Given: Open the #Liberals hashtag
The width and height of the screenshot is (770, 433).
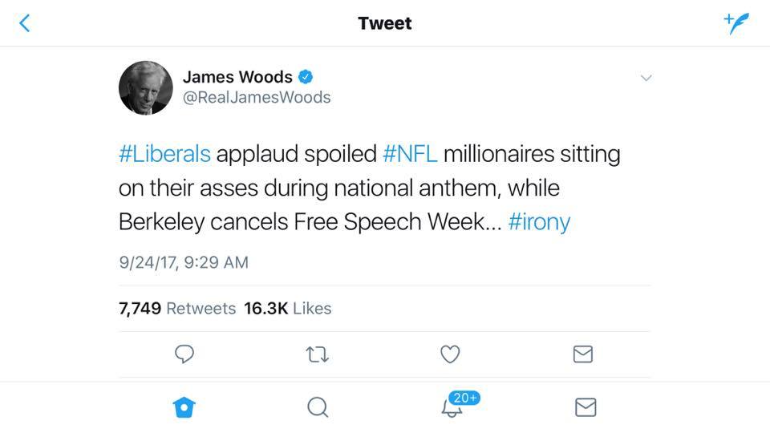Looking at the screenshot, I should 164,154.
